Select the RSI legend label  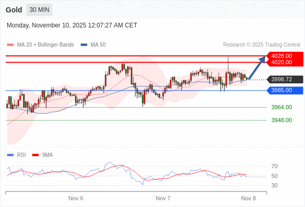coord(21,155)
